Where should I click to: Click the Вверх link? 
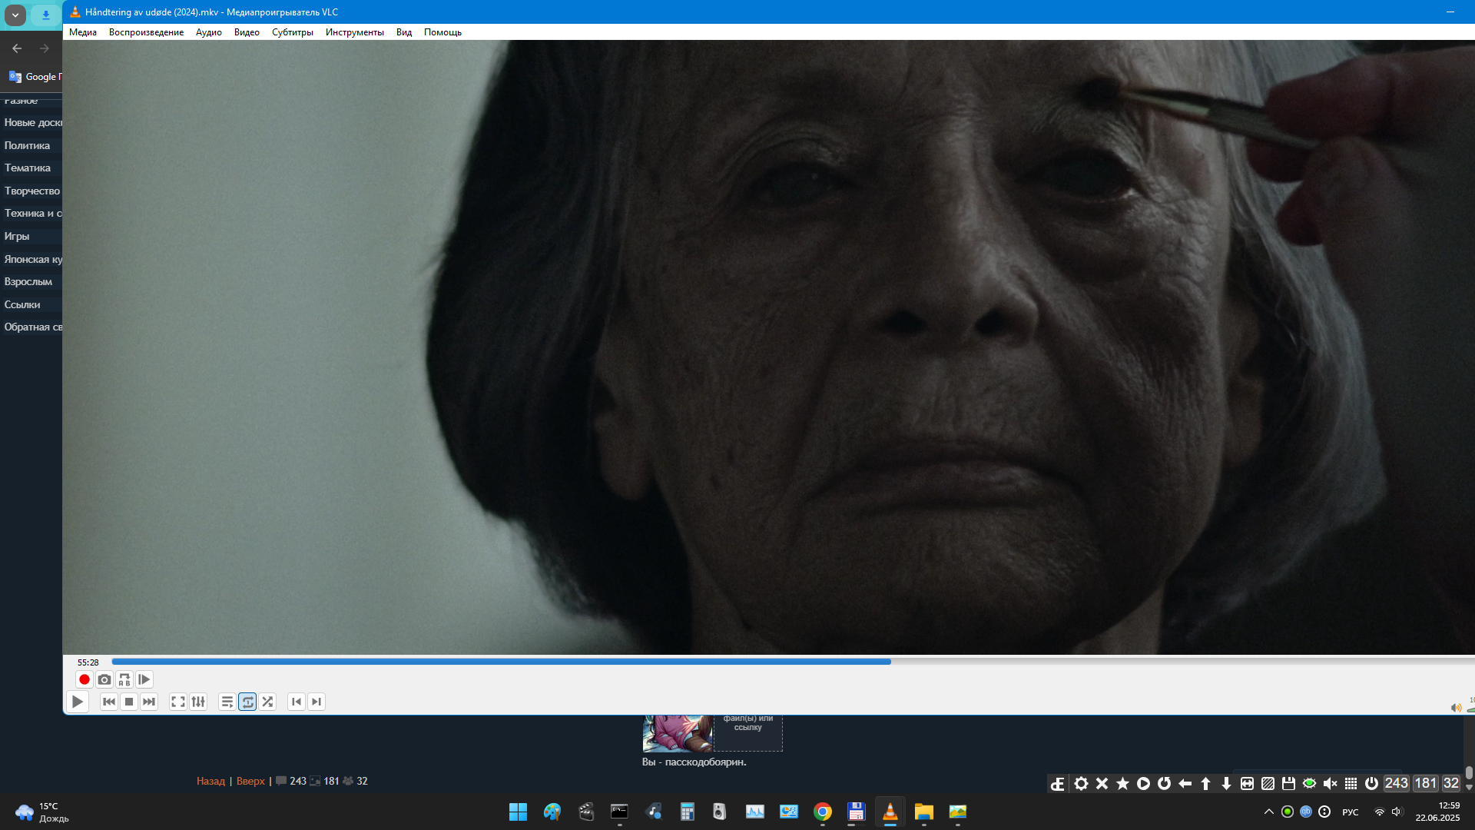pyautogui.click(x=250, y=781)
